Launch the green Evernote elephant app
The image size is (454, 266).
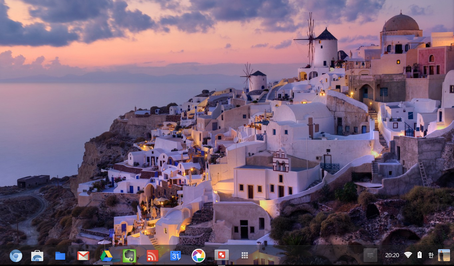[x=129, y=256]
